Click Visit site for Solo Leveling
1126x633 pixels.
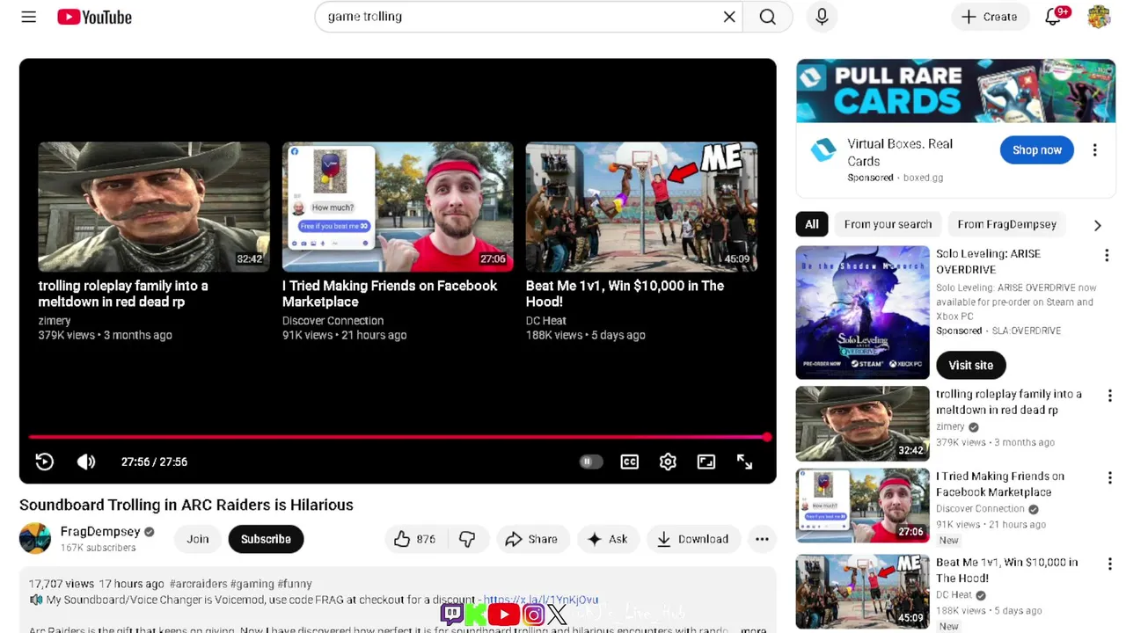(x=971, y=365)
